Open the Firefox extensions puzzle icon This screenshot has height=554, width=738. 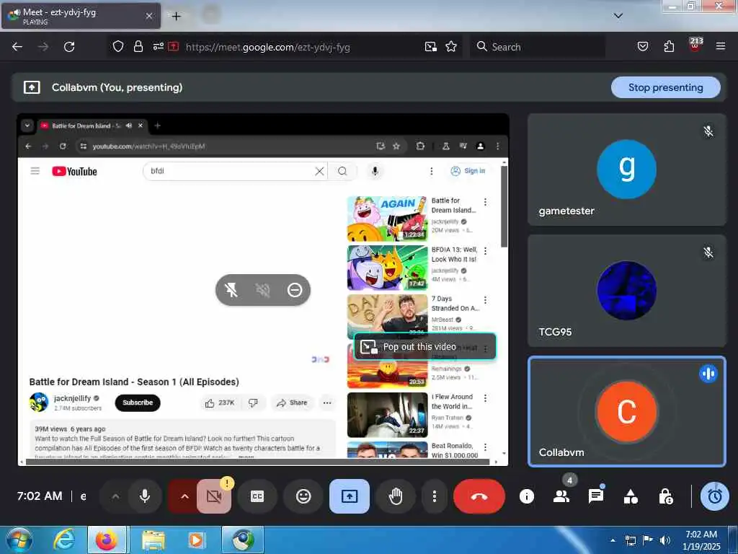point(669,47)
